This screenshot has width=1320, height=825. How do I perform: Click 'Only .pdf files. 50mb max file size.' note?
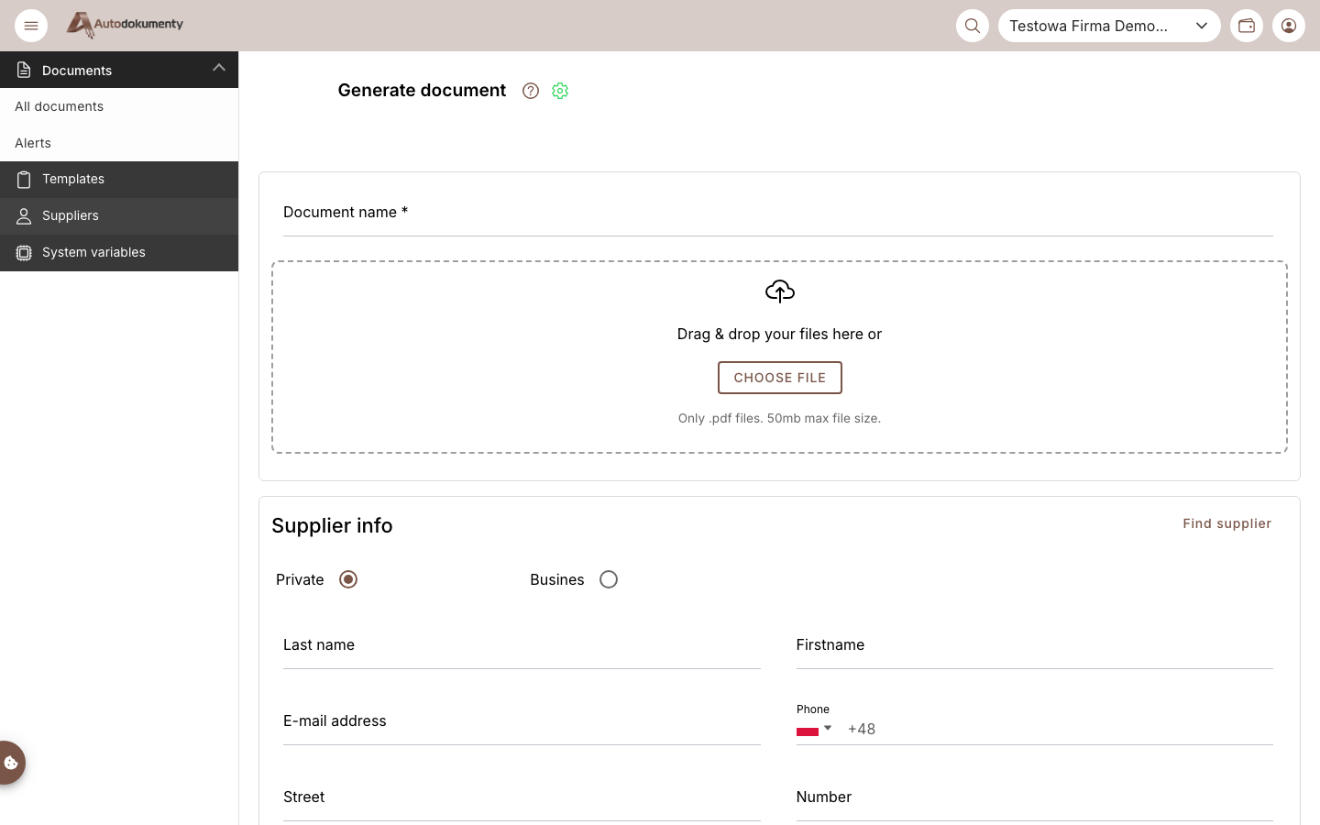click(x=779, y=418)
